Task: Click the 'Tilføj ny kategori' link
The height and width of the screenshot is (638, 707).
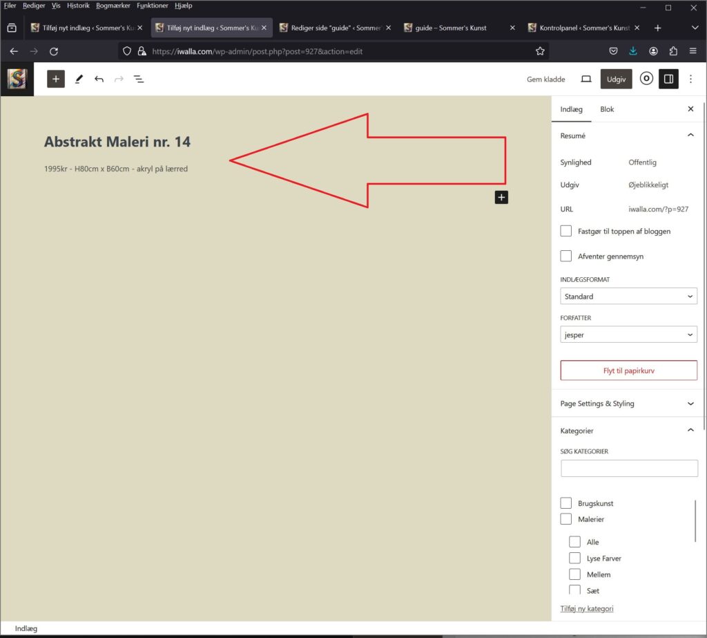Action: coord(586,608)
